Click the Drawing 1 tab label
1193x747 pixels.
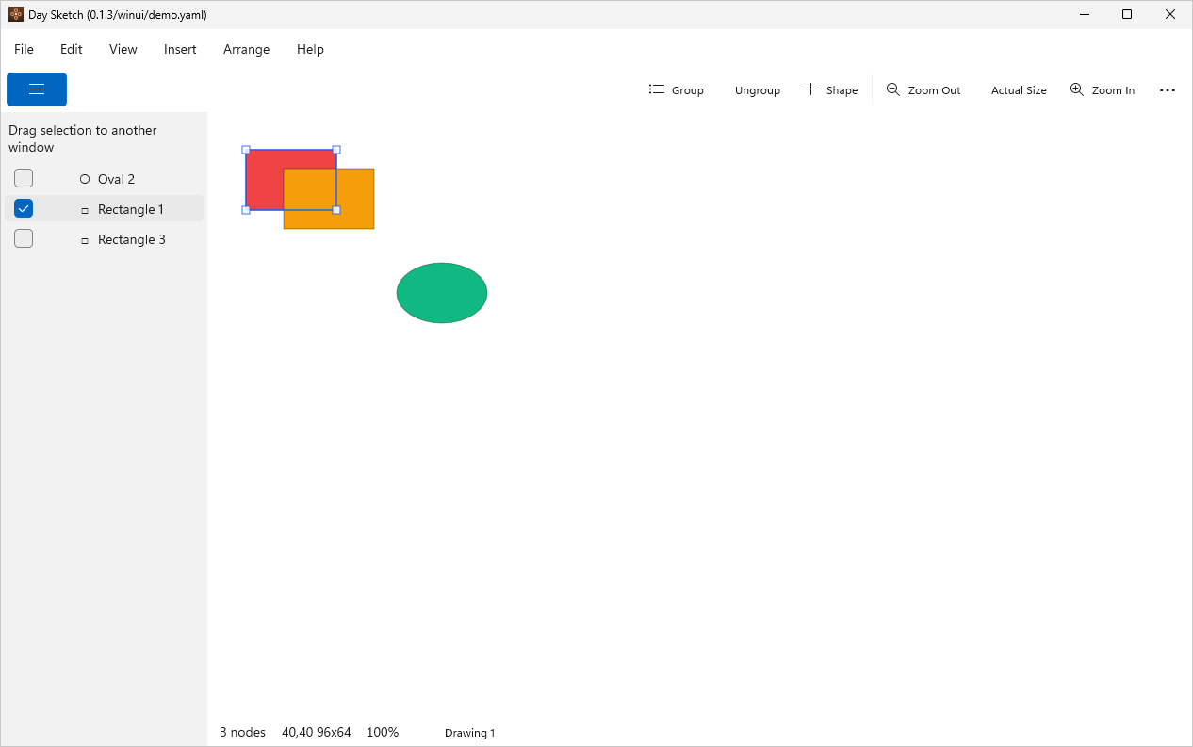click(469, 733)
